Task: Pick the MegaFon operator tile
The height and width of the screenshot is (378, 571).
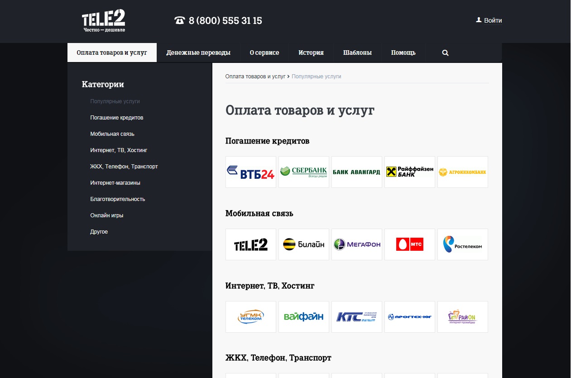Action: coord(357,244)
